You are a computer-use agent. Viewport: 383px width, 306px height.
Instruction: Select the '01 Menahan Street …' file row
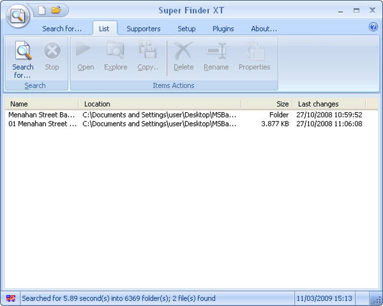tap(185, 124)
